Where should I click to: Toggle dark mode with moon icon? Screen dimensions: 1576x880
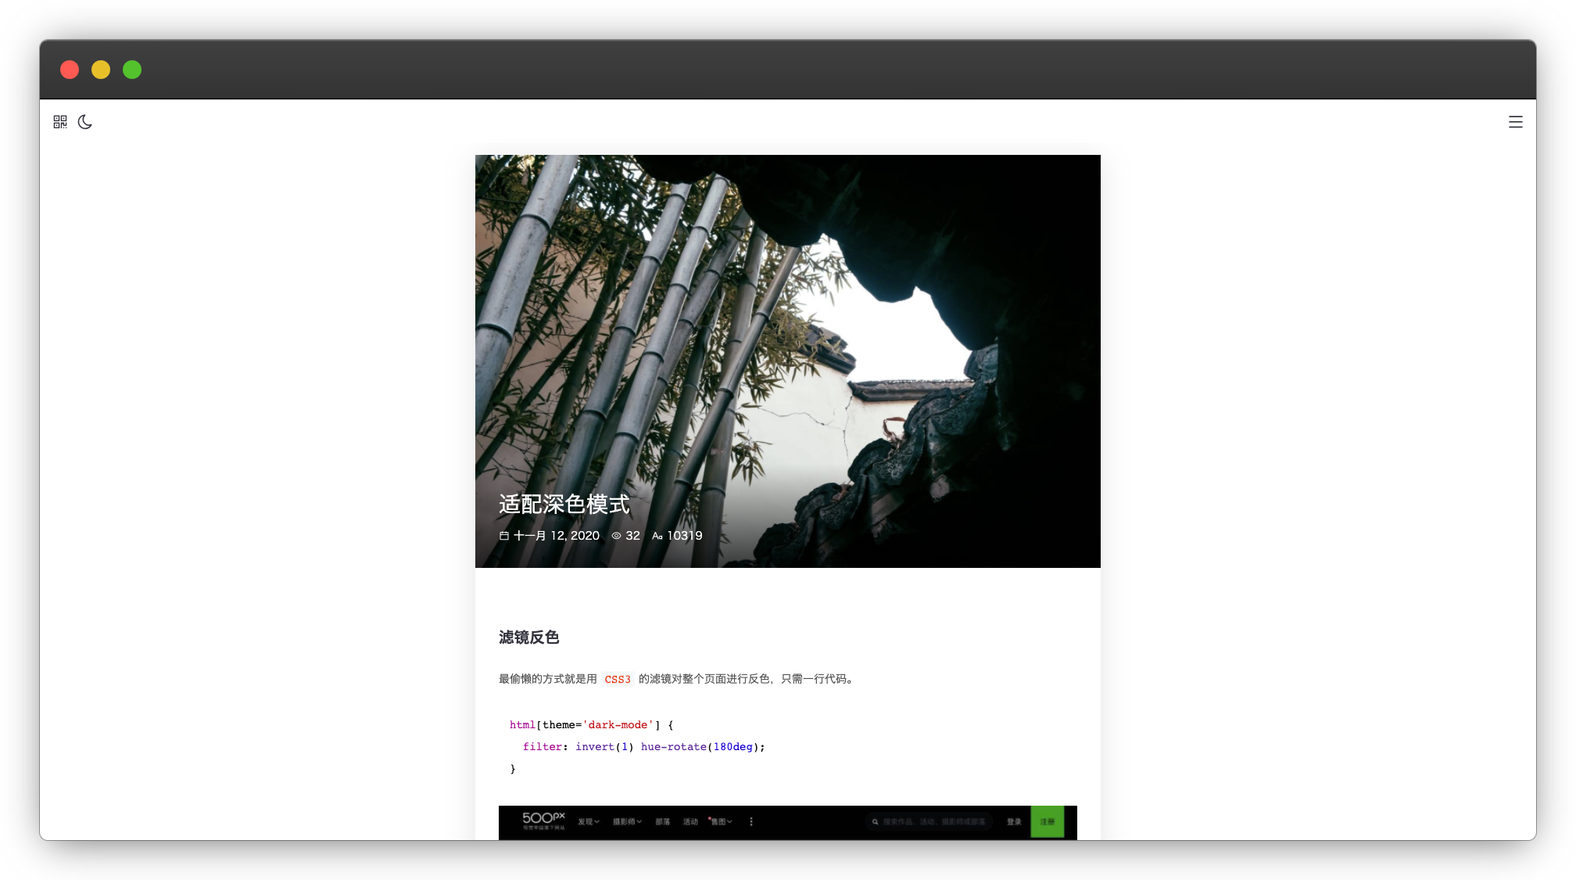(x=85, y=122)
